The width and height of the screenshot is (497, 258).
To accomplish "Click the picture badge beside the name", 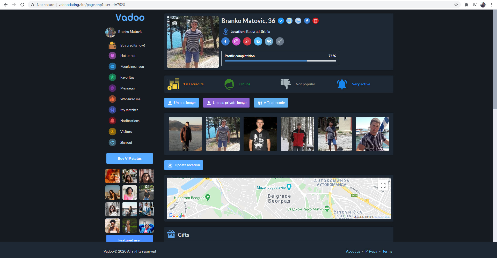I will tap(298, 21).
